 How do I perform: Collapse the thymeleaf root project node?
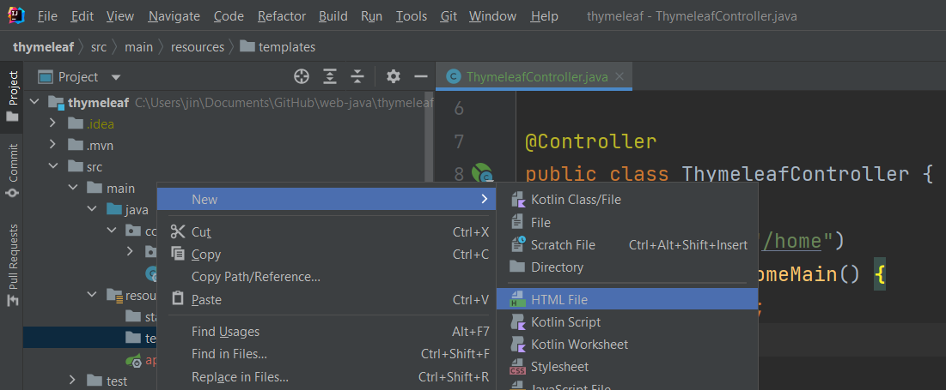click(x=34, y=103)
